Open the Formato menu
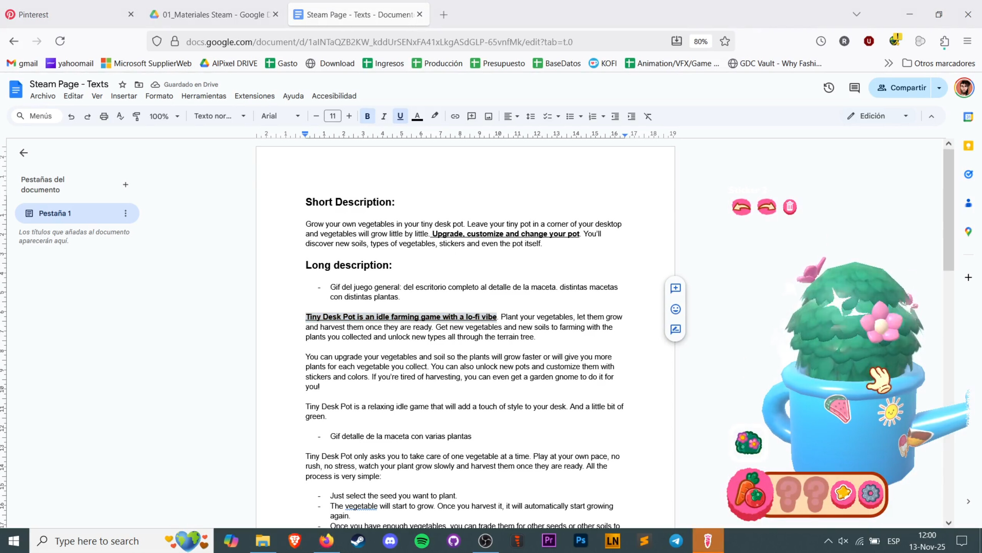 pos(159,96)
